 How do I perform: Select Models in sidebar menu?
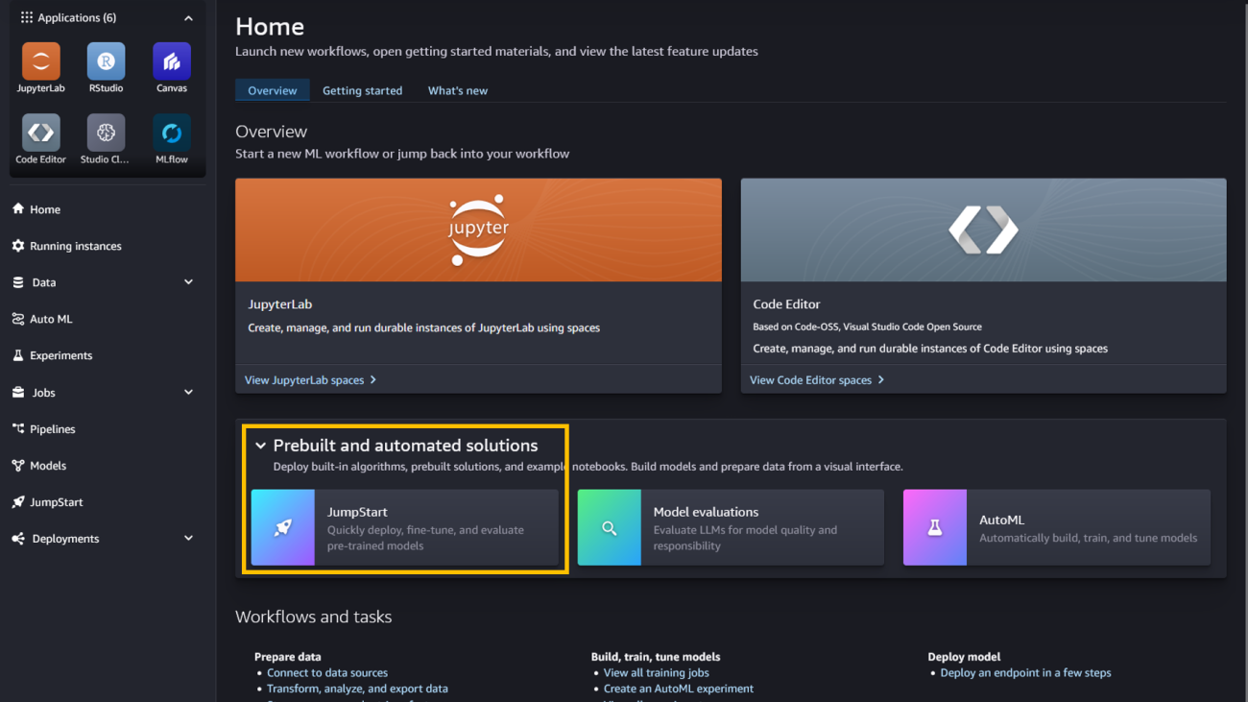[48, 466]
